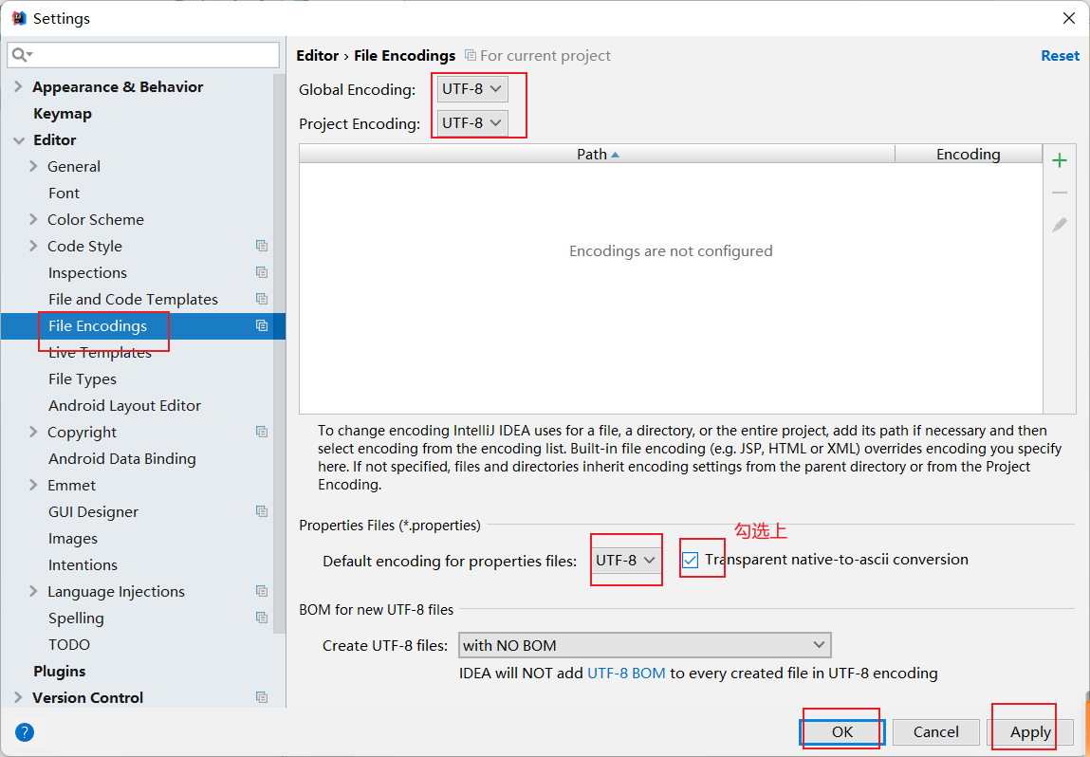Click the blue help question mark icon
Image resolution: width=1090 pixels, height=757 pixels.
[x=25, y=732]
